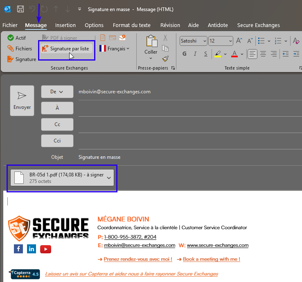Click the Redo arrow in quick access
The image size is (302, 282).
(x=44, y=9)
